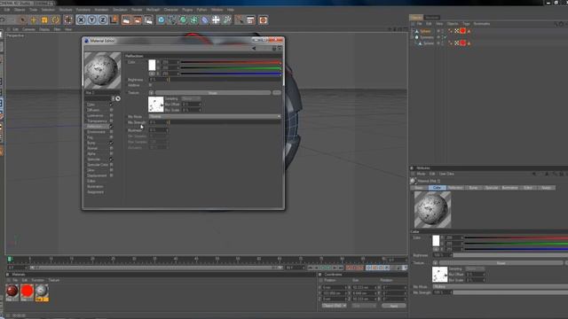Click the Apply button in Coordinates panel

(394, 306)
